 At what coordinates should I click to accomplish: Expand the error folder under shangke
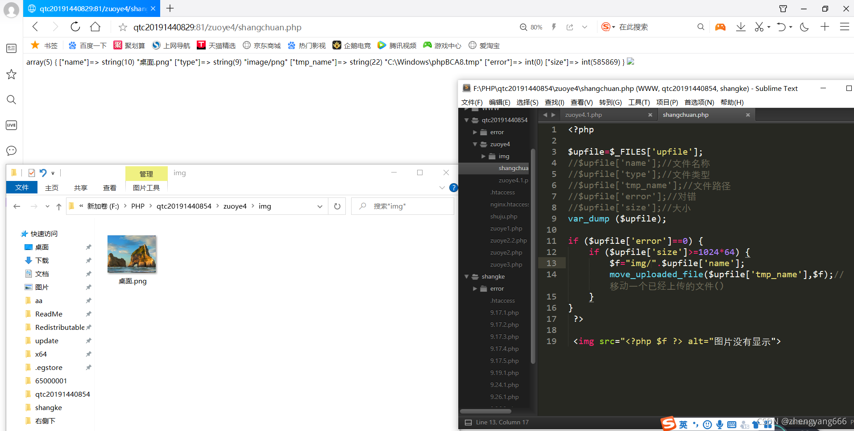(x=475, y=288)
